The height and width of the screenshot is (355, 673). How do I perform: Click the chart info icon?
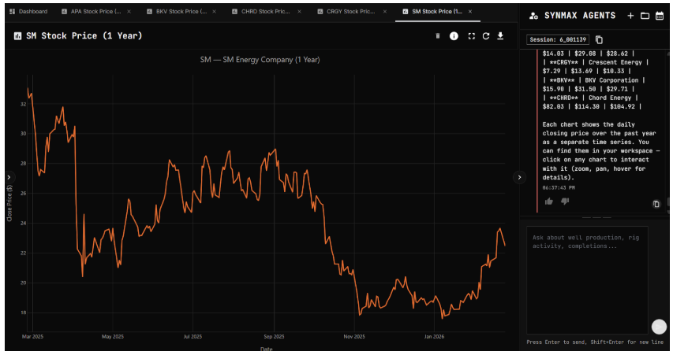454,36
